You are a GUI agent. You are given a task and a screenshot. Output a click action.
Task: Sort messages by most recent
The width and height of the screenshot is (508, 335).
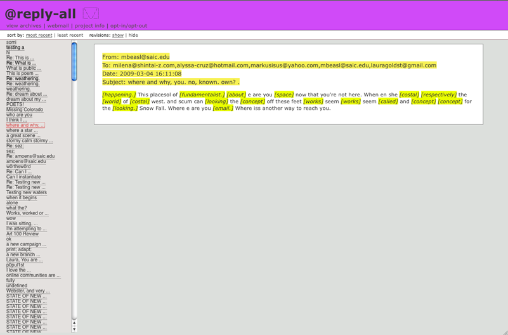39,36
